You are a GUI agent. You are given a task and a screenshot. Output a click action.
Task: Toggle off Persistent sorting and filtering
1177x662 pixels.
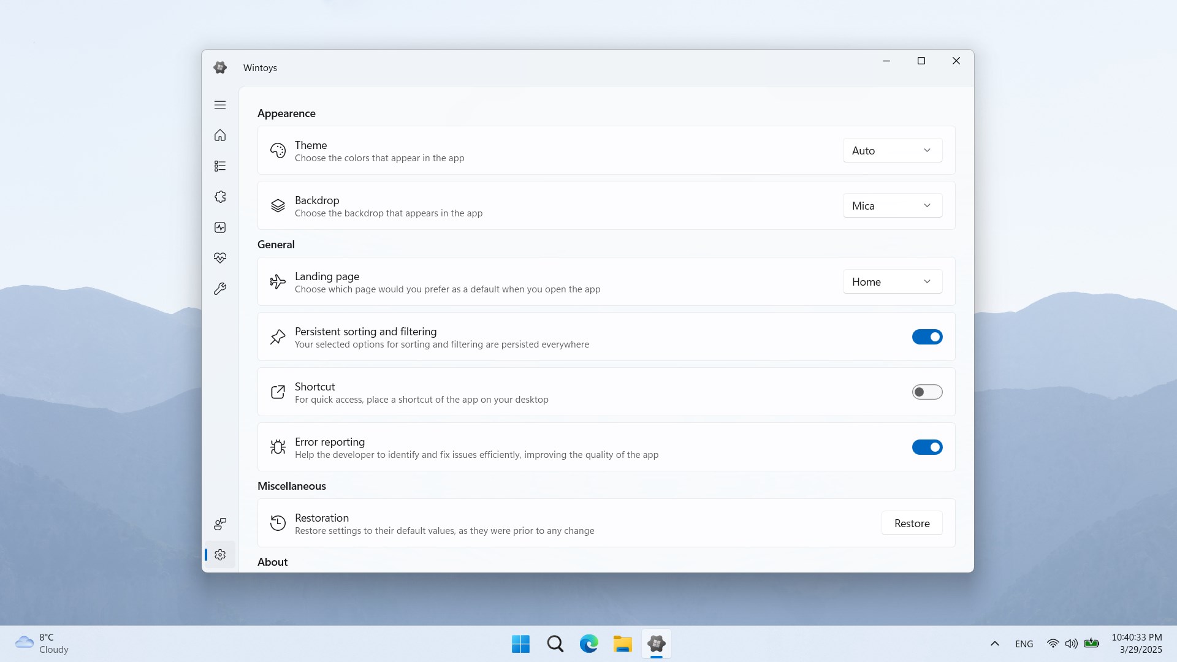click(927, 337)
